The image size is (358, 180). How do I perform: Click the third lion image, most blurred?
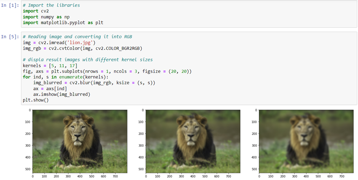[306, 141]
